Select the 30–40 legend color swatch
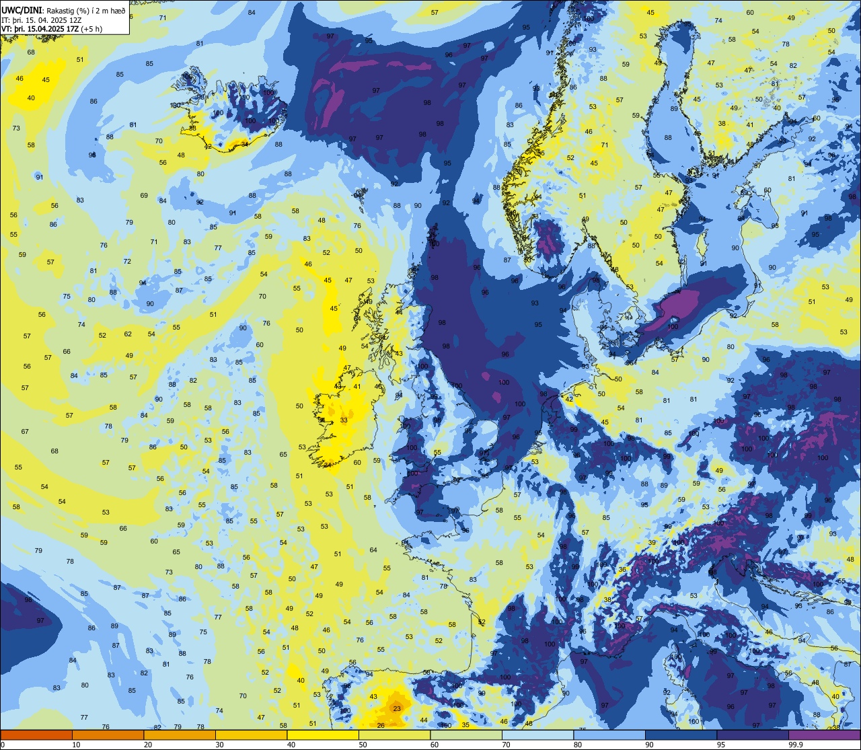This screenshot has width=861, height=750. tap(251, 735)
